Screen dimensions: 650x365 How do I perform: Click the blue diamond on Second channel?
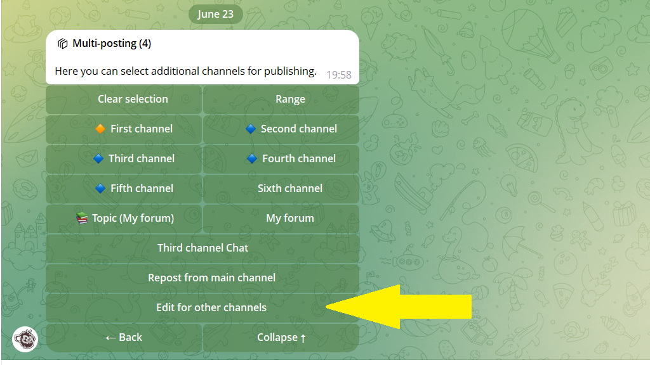tap(251, 129)
